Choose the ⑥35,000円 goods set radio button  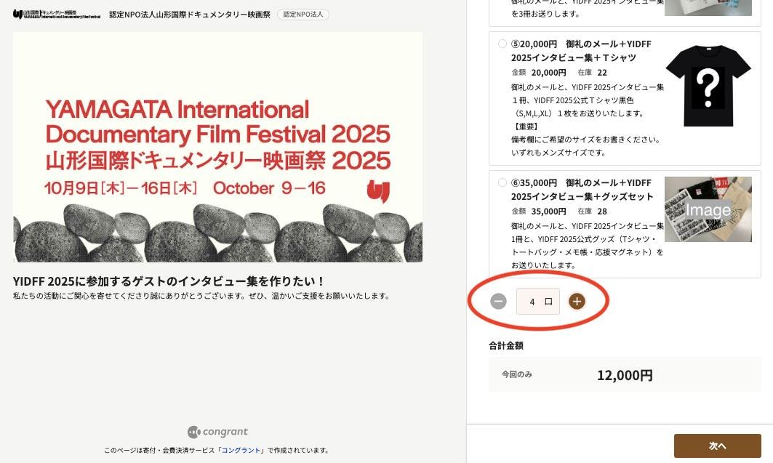[x=502, y=182]
